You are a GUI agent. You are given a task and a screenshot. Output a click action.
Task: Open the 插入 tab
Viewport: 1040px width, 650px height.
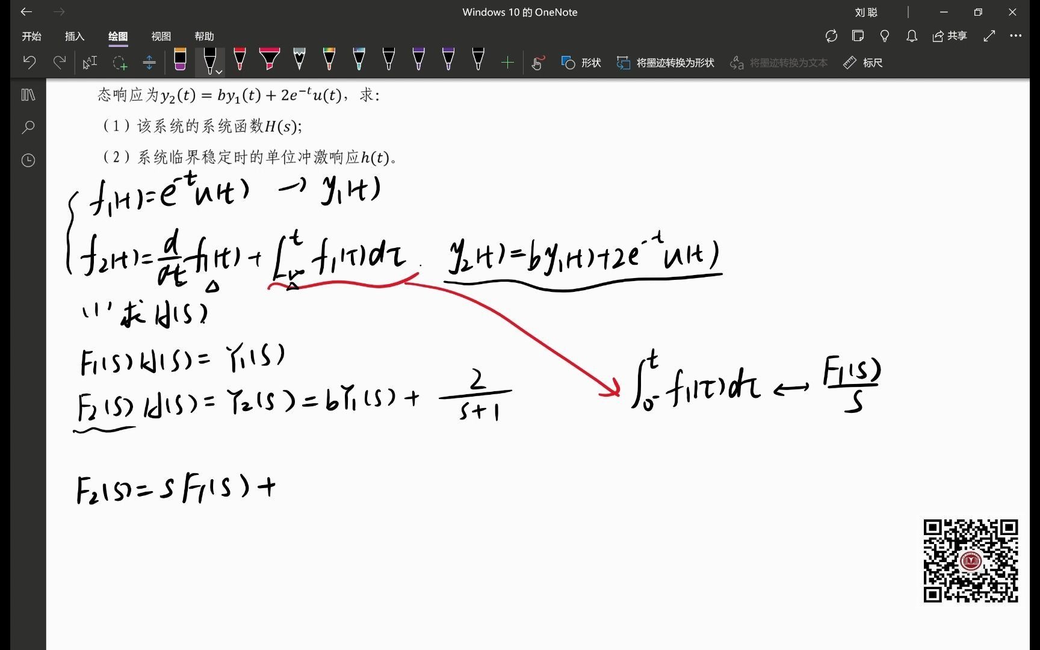75,36
